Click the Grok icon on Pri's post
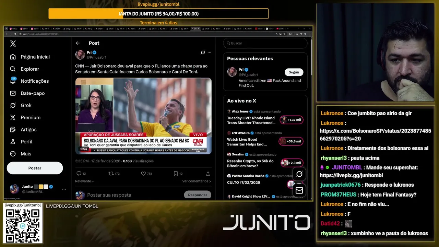The image size is (439, 247). tap(203, 52)
